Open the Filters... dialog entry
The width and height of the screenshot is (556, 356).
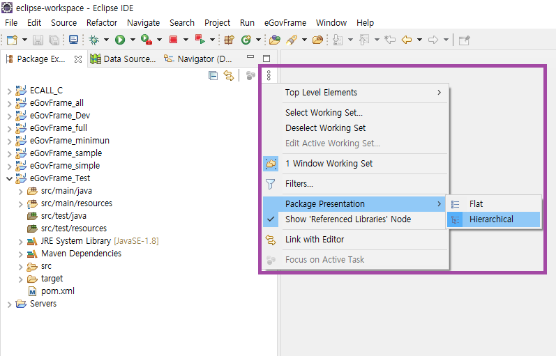coord(354,184)
